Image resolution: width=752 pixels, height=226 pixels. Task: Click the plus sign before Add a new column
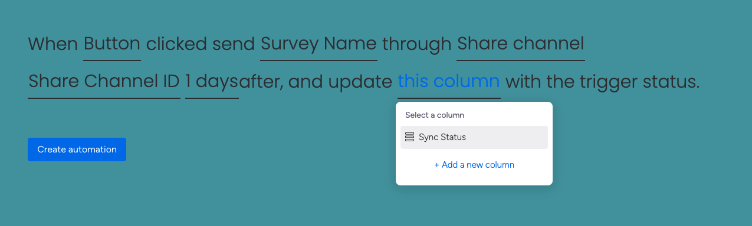tap(437, 165)
